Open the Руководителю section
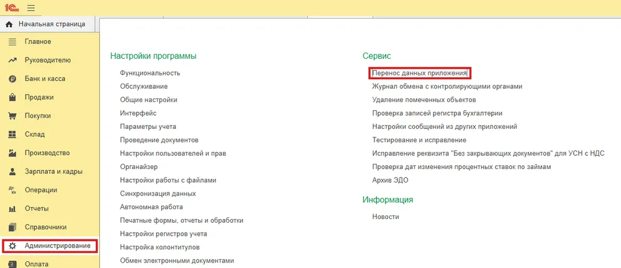 click(x=48, y=61)
